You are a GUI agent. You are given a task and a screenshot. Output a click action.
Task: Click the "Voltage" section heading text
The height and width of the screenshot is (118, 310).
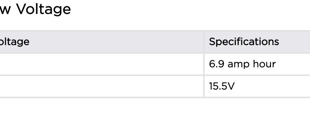click(x=43, y=9)
